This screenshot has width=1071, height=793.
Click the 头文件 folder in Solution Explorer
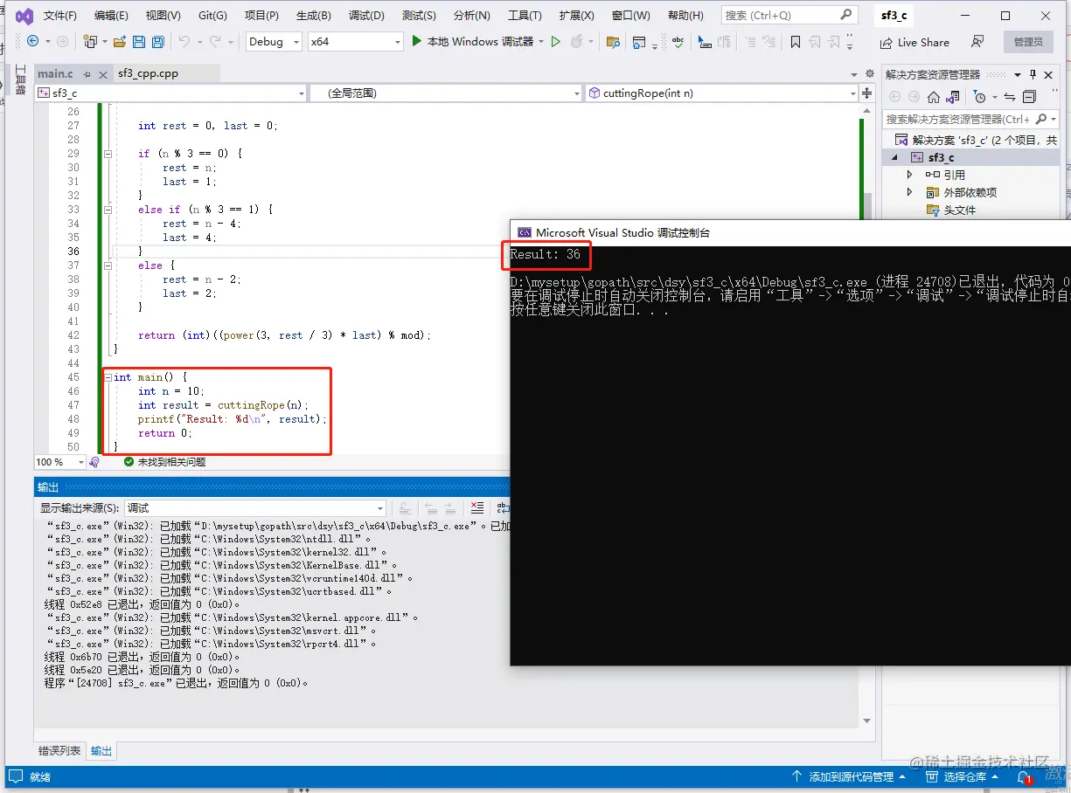pyautogui.click(x=959, y=210)
